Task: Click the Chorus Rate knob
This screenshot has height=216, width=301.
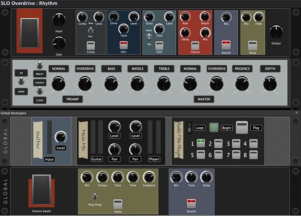Action: point(185,17)
